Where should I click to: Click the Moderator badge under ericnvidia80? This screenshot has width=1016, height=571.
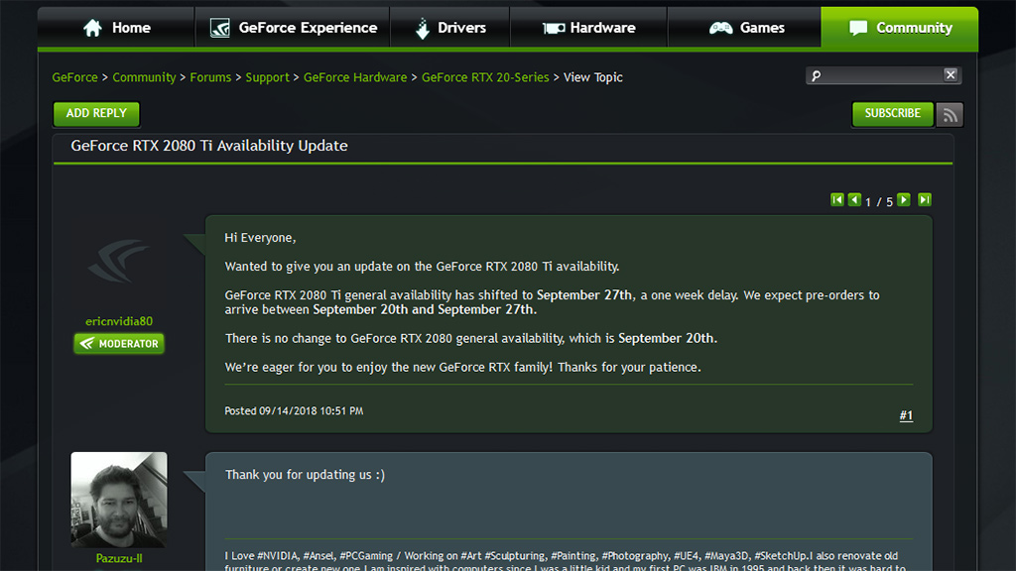119,344
